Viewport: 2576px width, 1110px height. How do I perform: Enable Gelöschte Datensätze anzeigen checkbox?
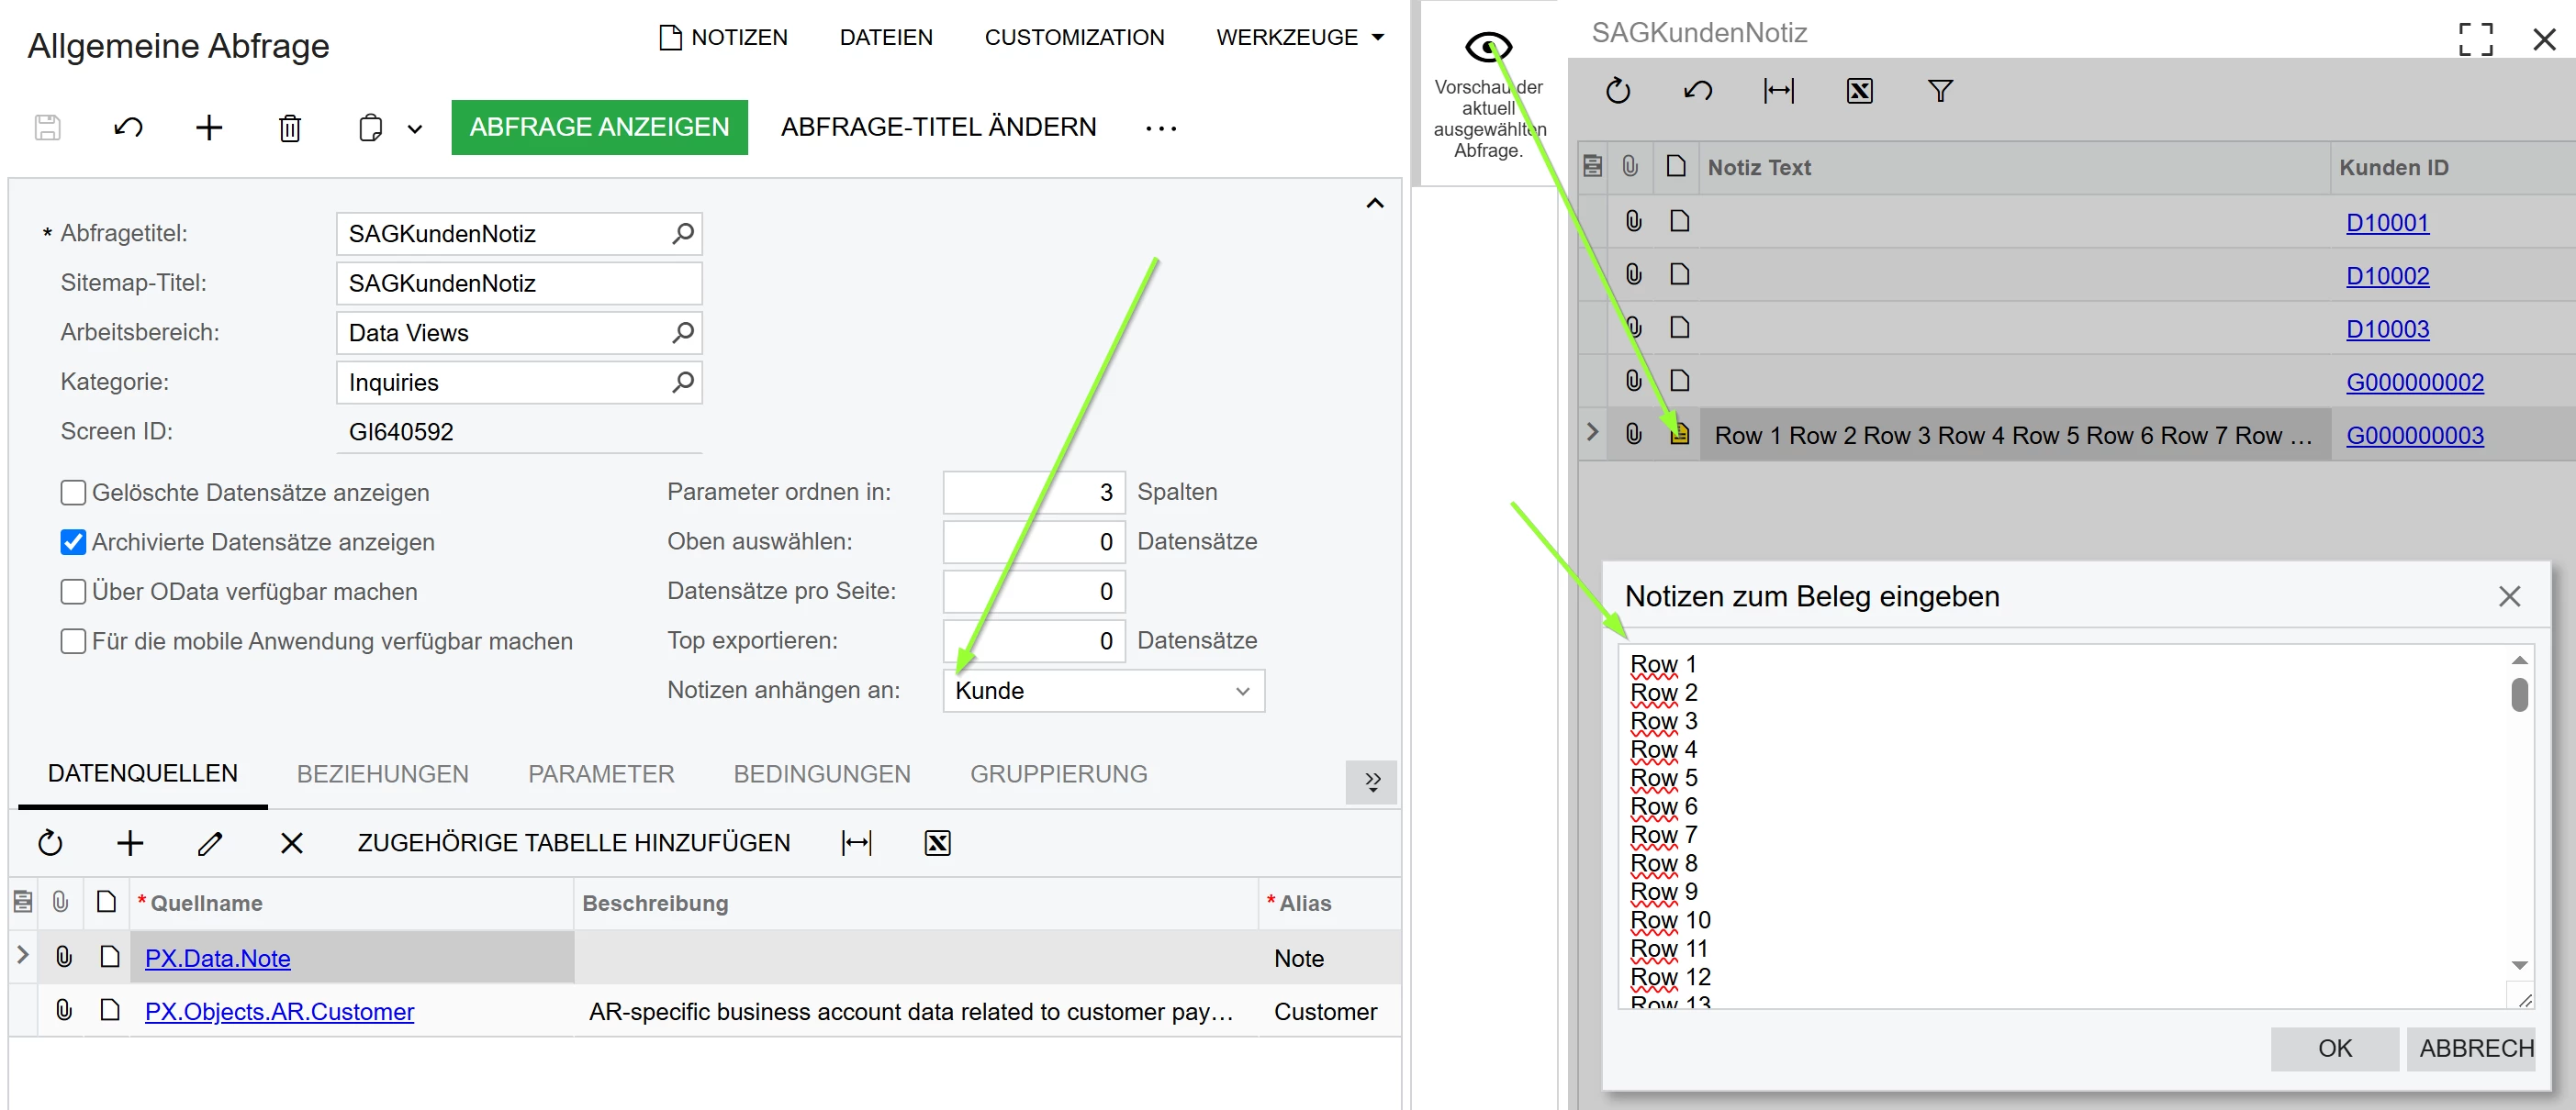[x=73, y=493]
